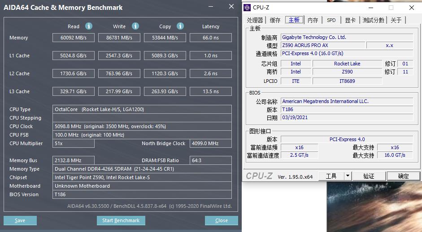Minimize the CPU-Z window
Screen dimensions: 422x232
pos(371,8)
